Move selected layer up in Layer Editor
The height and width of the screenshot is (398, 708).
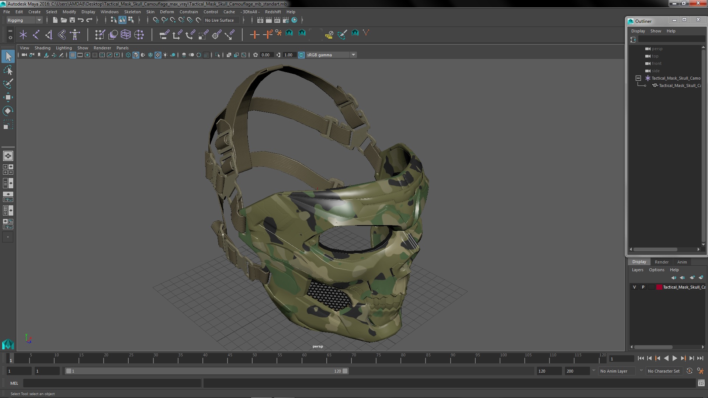[674, 277]
